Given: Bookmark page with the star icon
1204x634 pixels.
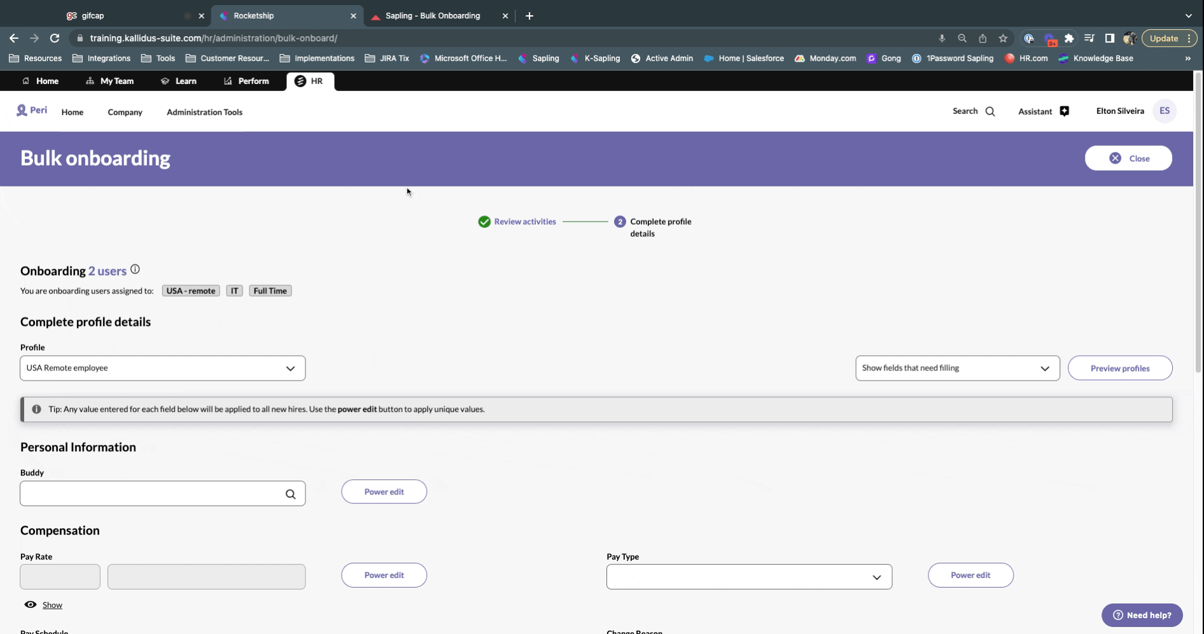Looking at the screenshot, I should [1003, 38].
